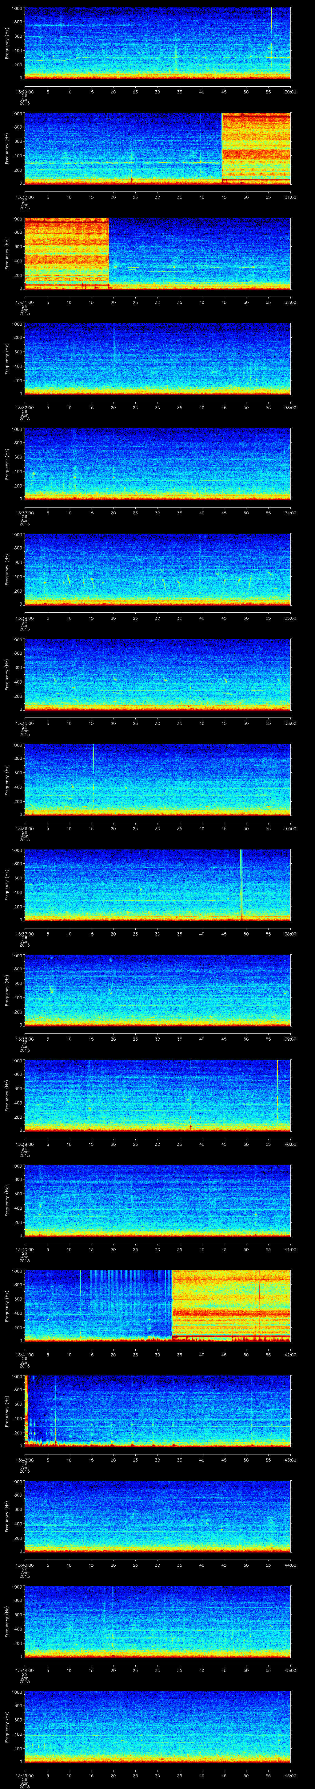
Task: Select the 13:39:00 spectrogram panel
Action: 158,1095
